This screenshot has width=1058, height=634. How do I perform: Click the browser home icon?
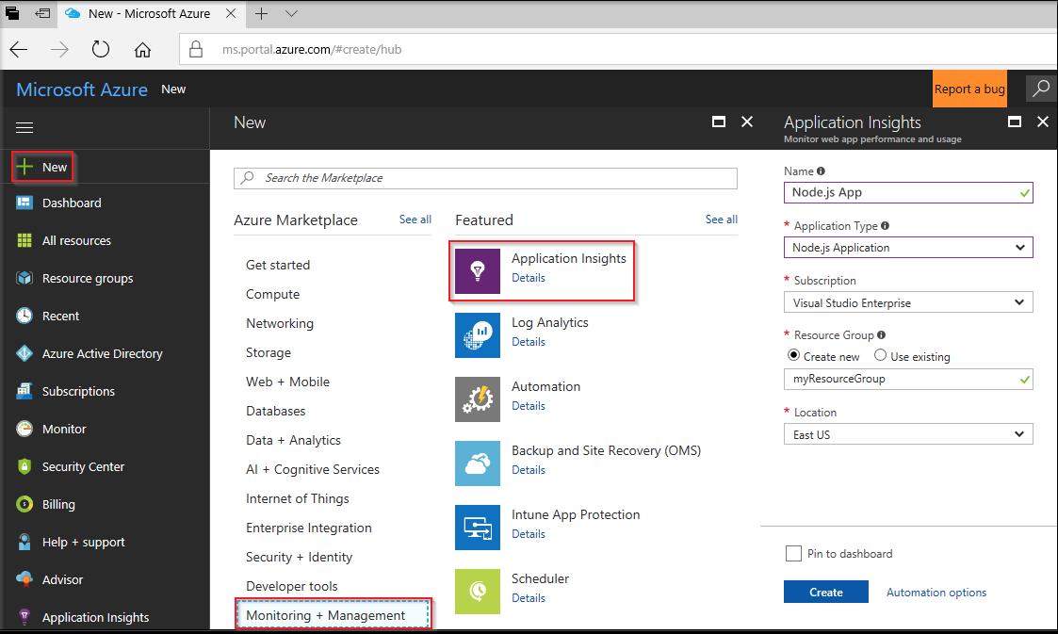[x=142, y=50]
